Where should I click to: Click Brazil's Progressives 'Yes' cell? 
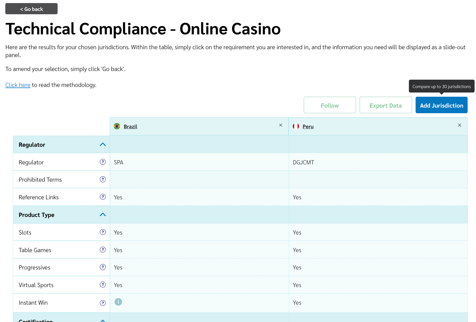click(x=199, y=267)
